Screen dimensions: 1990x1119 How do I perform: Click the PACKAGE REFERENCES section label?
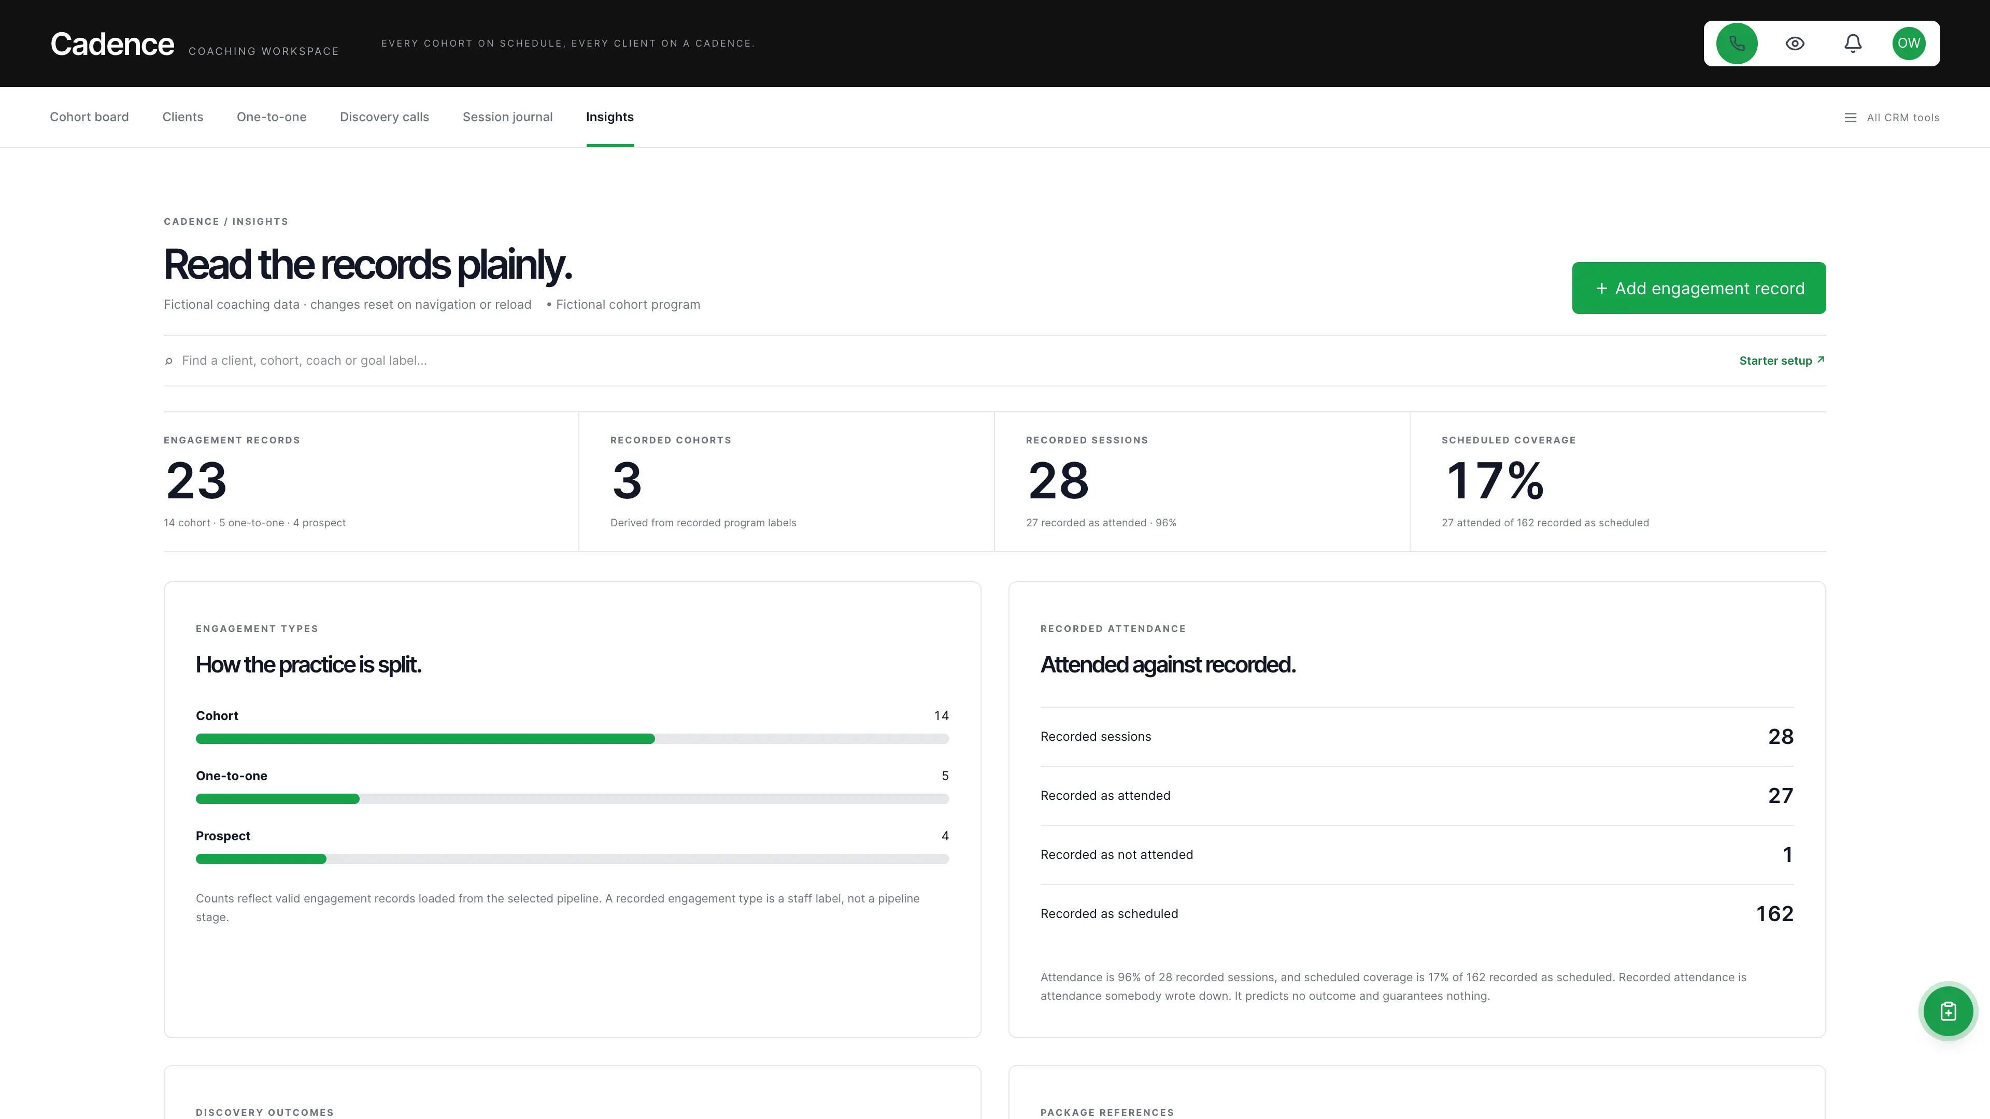(1107, 1112)
